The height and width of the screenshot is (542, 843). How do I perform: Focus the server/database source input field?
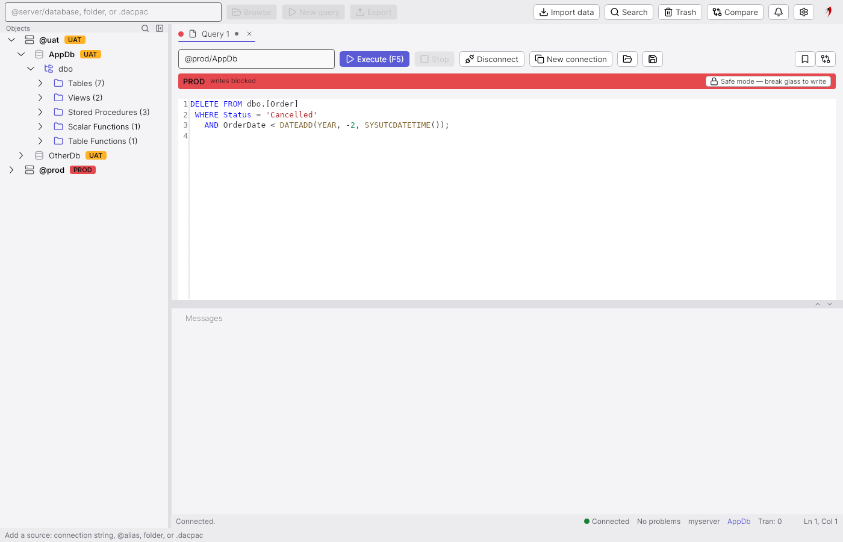[113, 12]
